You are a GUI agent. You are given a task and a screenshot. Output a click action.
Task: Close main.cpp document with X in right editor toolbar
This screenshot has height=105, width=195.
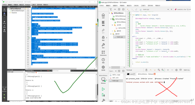coord(171,9)
